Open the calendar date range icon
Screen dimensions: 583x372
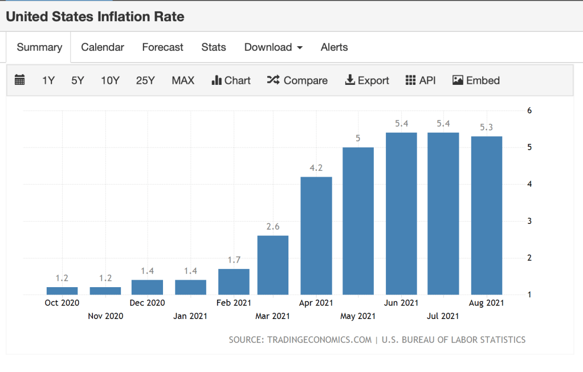19,80
